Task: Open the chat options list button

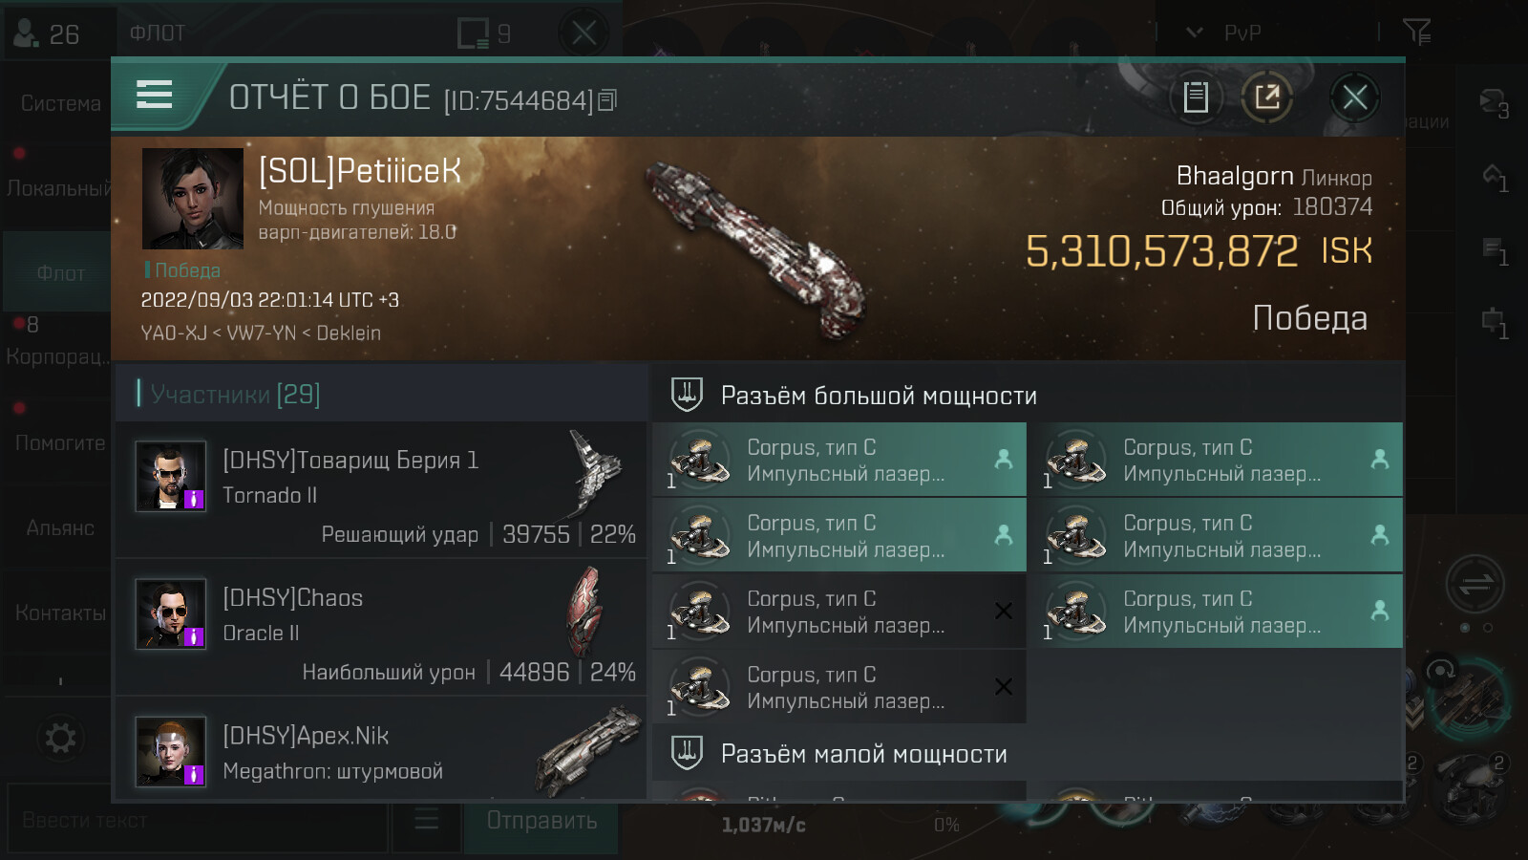Action: coord(426,820)
